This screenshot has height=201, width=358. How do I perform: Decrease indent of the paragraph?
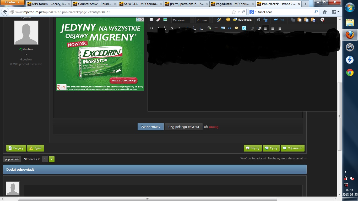point(252,28)
